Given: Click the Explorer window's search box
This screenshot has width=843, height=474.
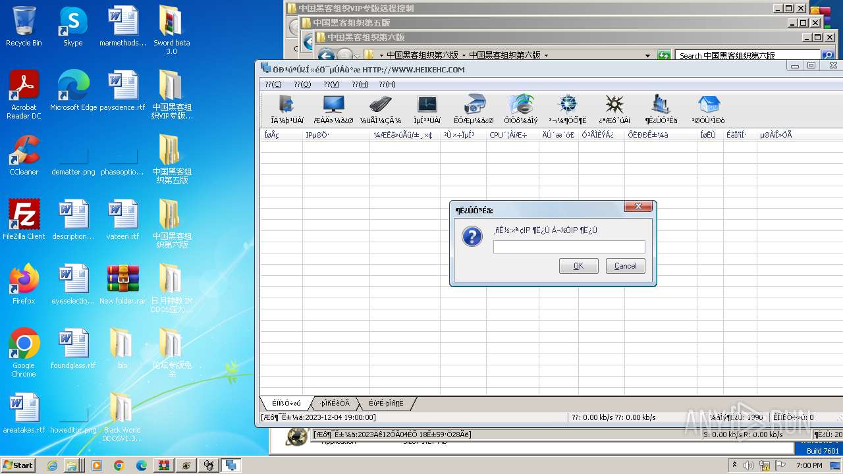Looking at the screenshot, I should [748, 56].
